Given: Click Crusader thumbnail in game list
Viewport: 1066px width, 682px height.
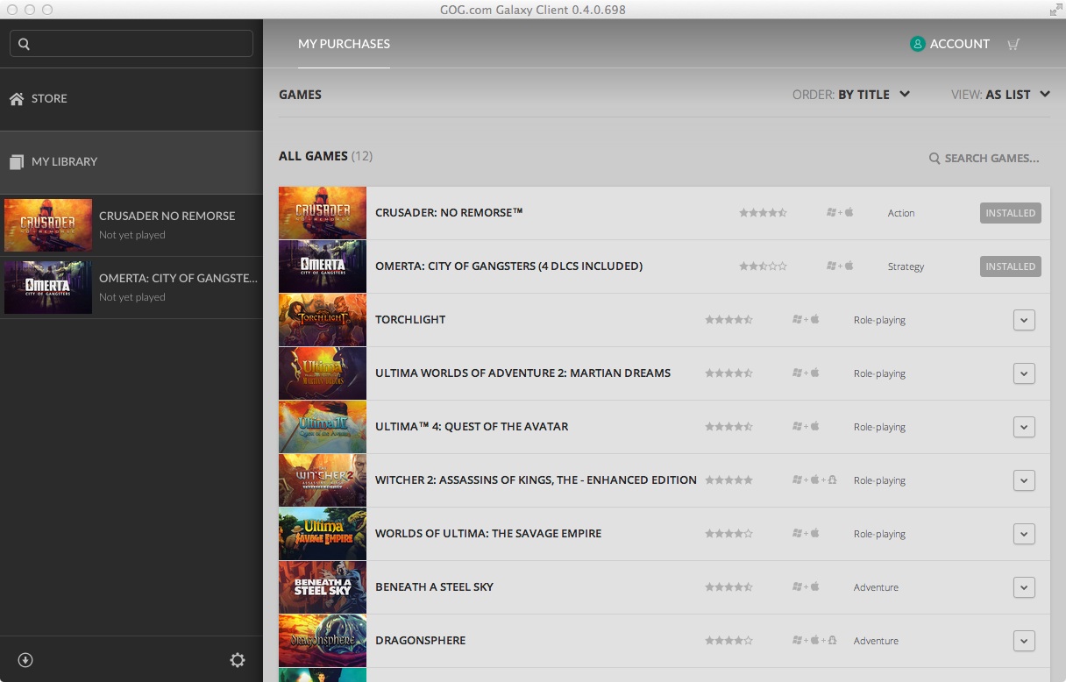Looking at the screenshot, I should pos(323,213).
